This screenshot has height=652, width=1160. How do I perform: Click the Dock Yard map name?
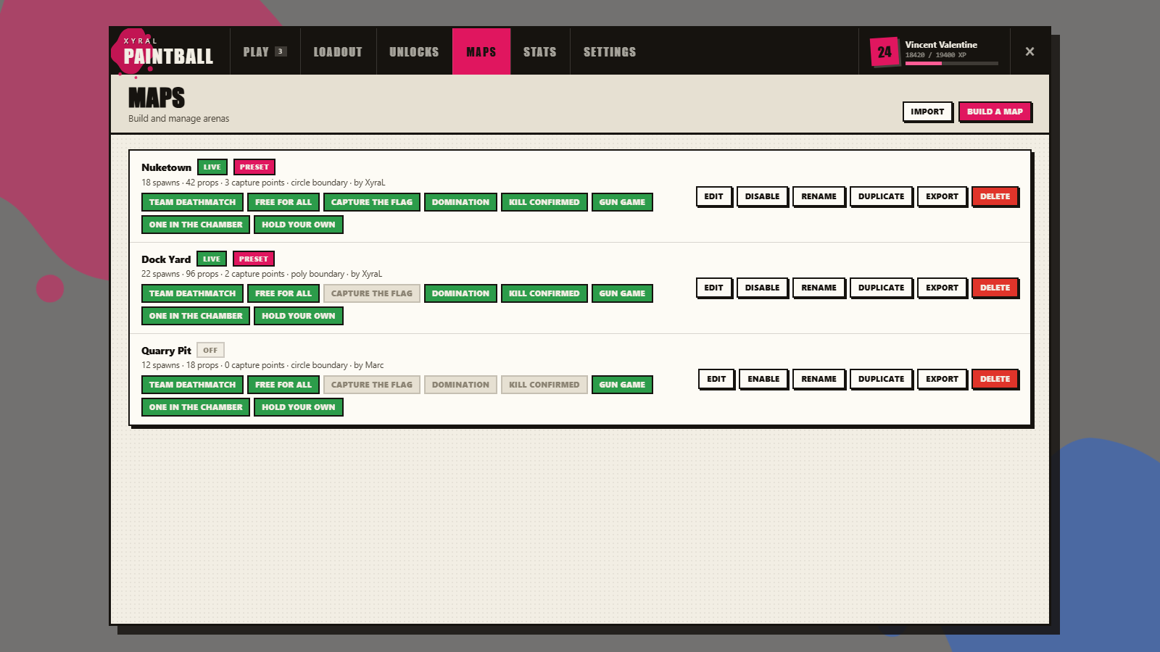click(x=166, y=259)
